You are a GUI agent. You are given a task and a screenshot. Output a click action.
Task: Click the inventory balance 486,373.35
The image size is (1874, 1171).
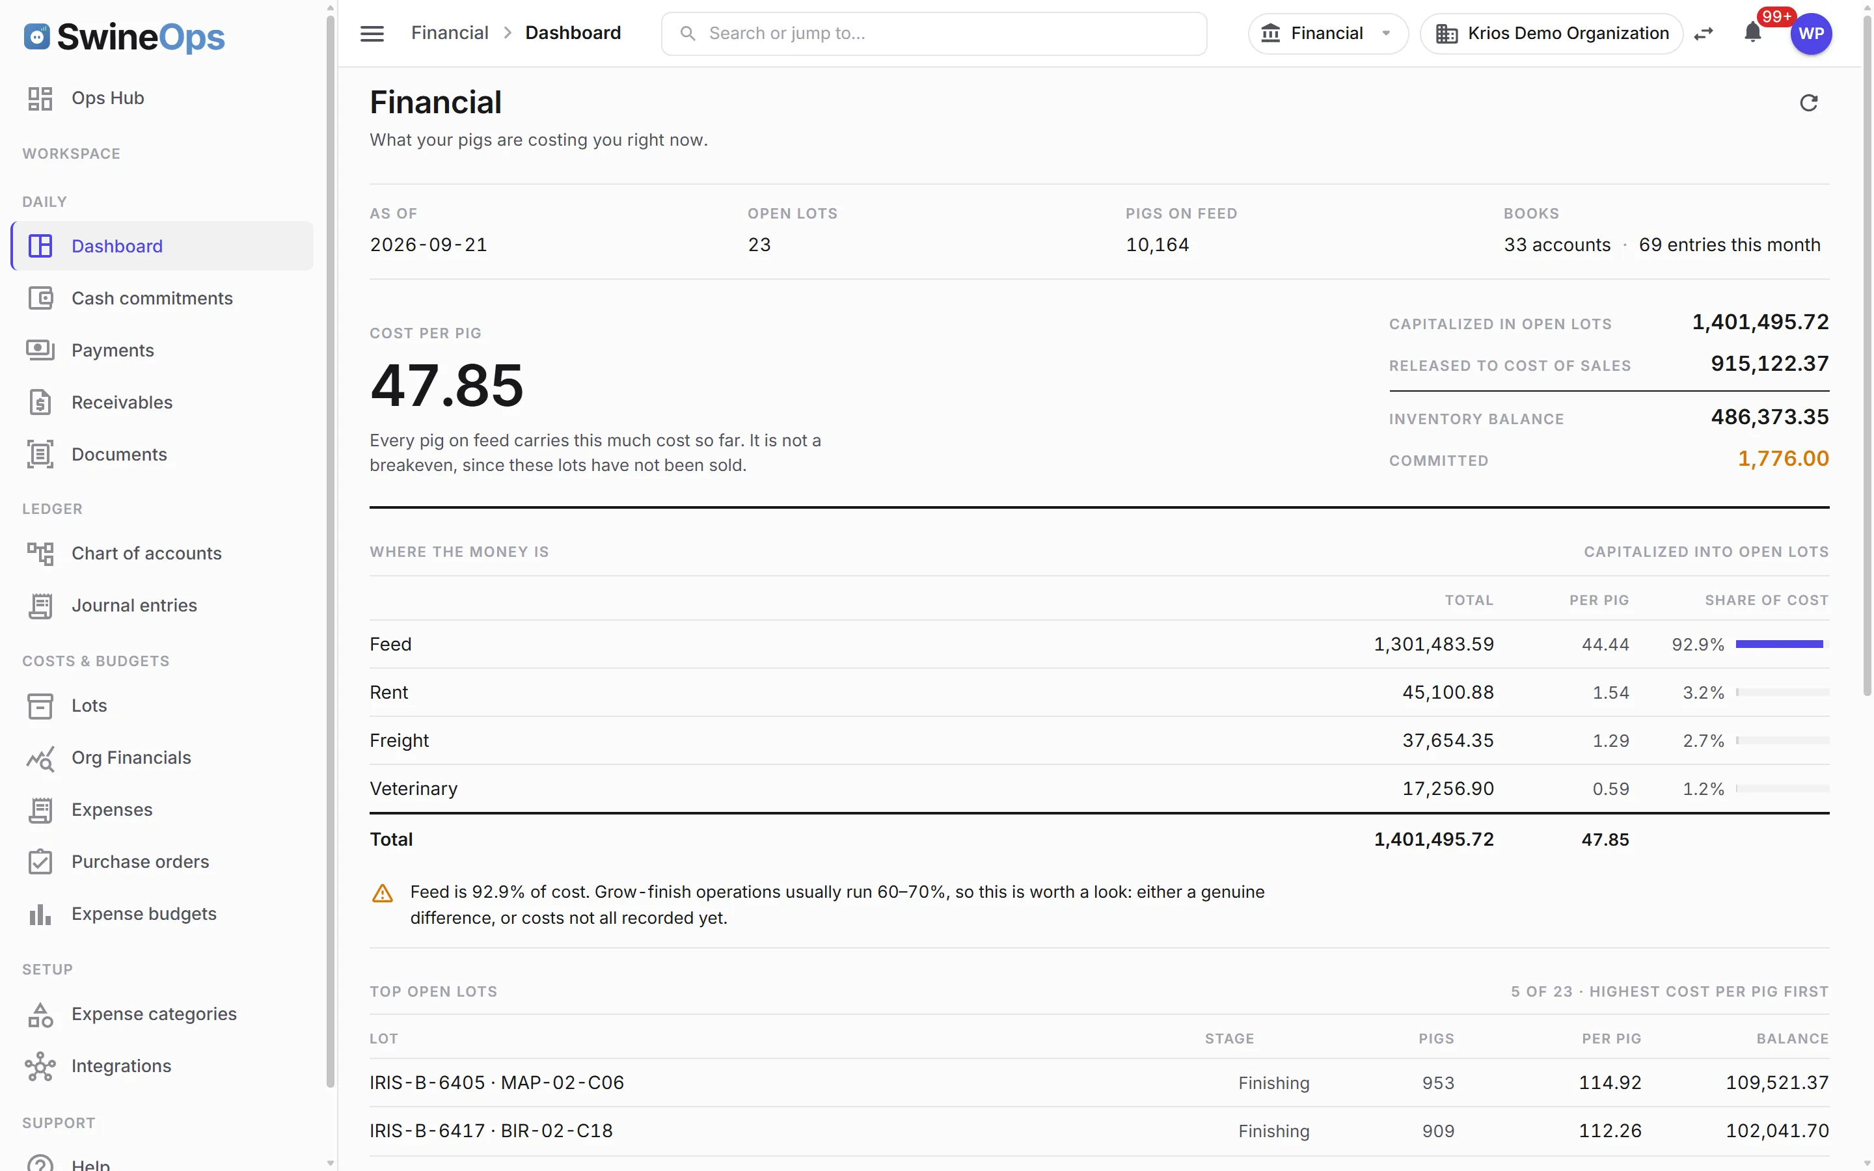click(1769, 416)
